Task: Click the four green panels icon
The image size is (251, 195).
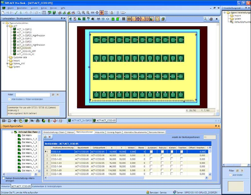Action: 84,19
